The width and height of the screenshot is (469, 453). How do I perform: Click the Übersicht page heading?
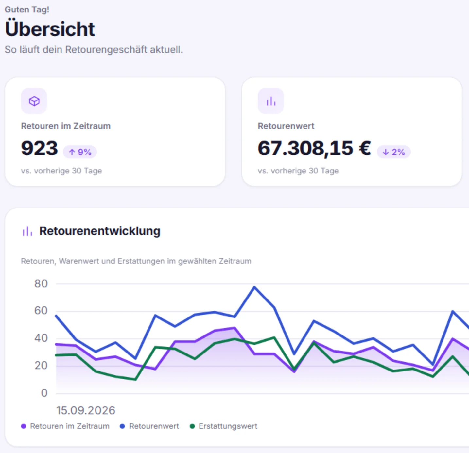tap(50, 29)
